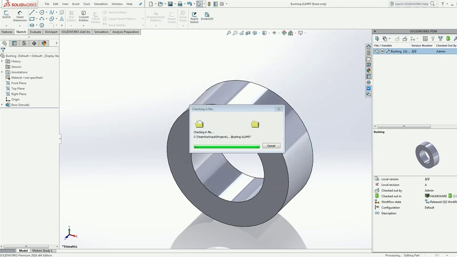Screen dimensions: 457x257
Task: Click Zoom to Area icon
Action: point(235,33)
